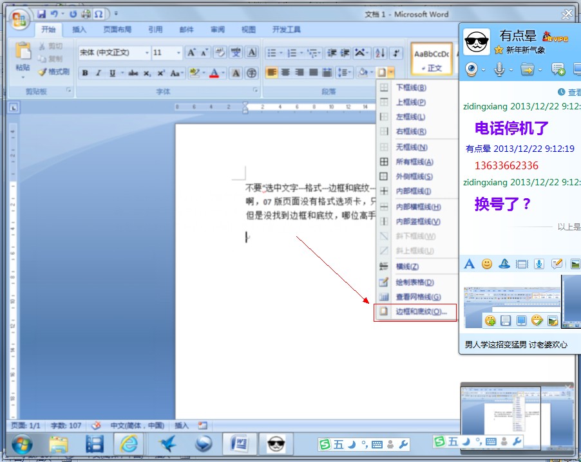Click the Paste button in the ribbon
Screen dimensions: 581x462
click(x=23, y=59)
